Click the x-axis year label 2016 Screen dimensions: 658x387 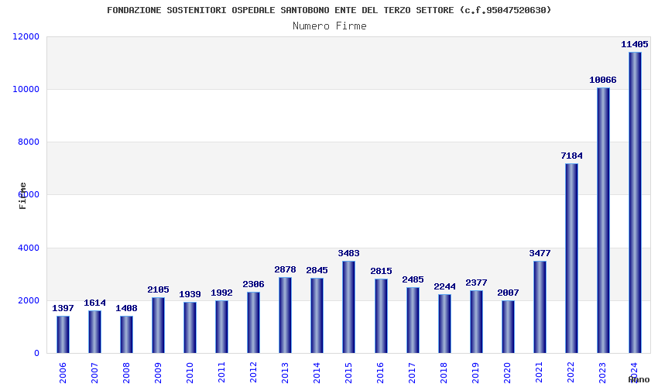click(381, 373)
